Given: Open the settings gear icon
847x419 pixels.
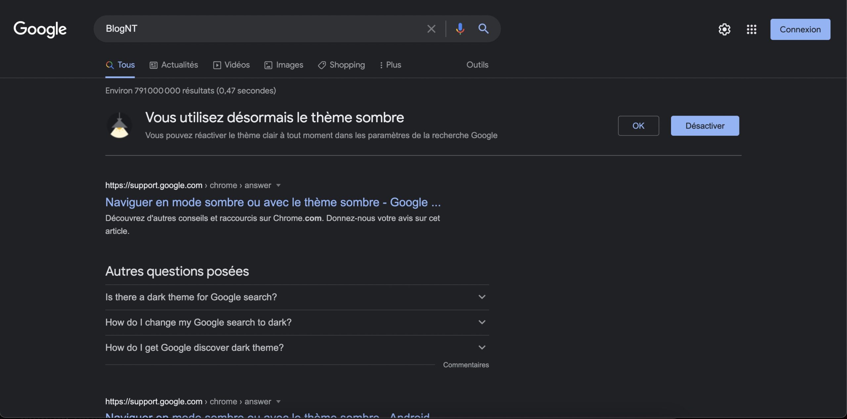Looking at the screenshot, I should click(x=724, y=29).
